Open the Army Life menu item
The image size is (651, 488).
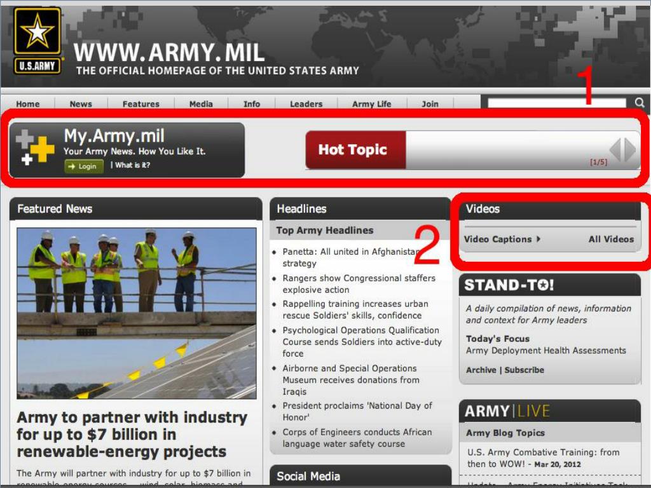(371, 104)
